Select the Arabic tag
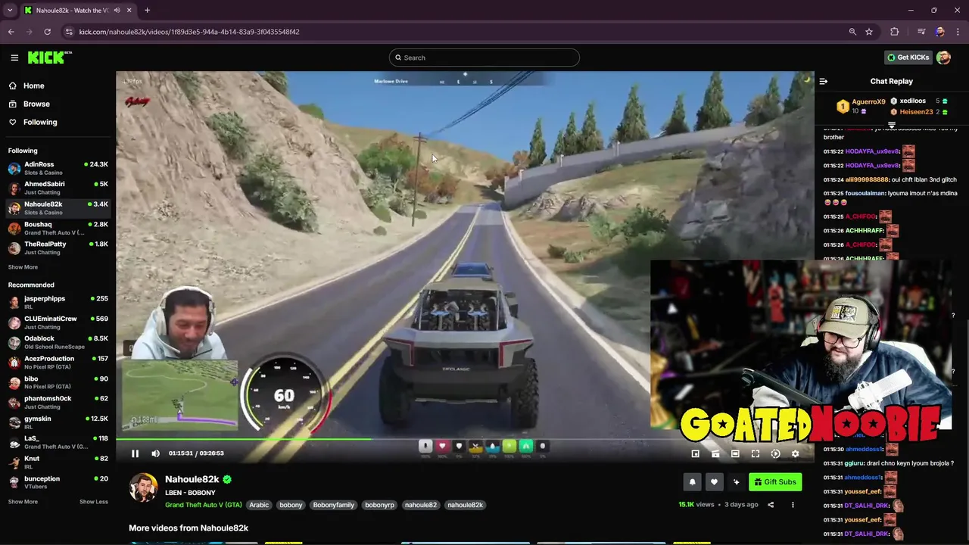 [x=259, y=505]
